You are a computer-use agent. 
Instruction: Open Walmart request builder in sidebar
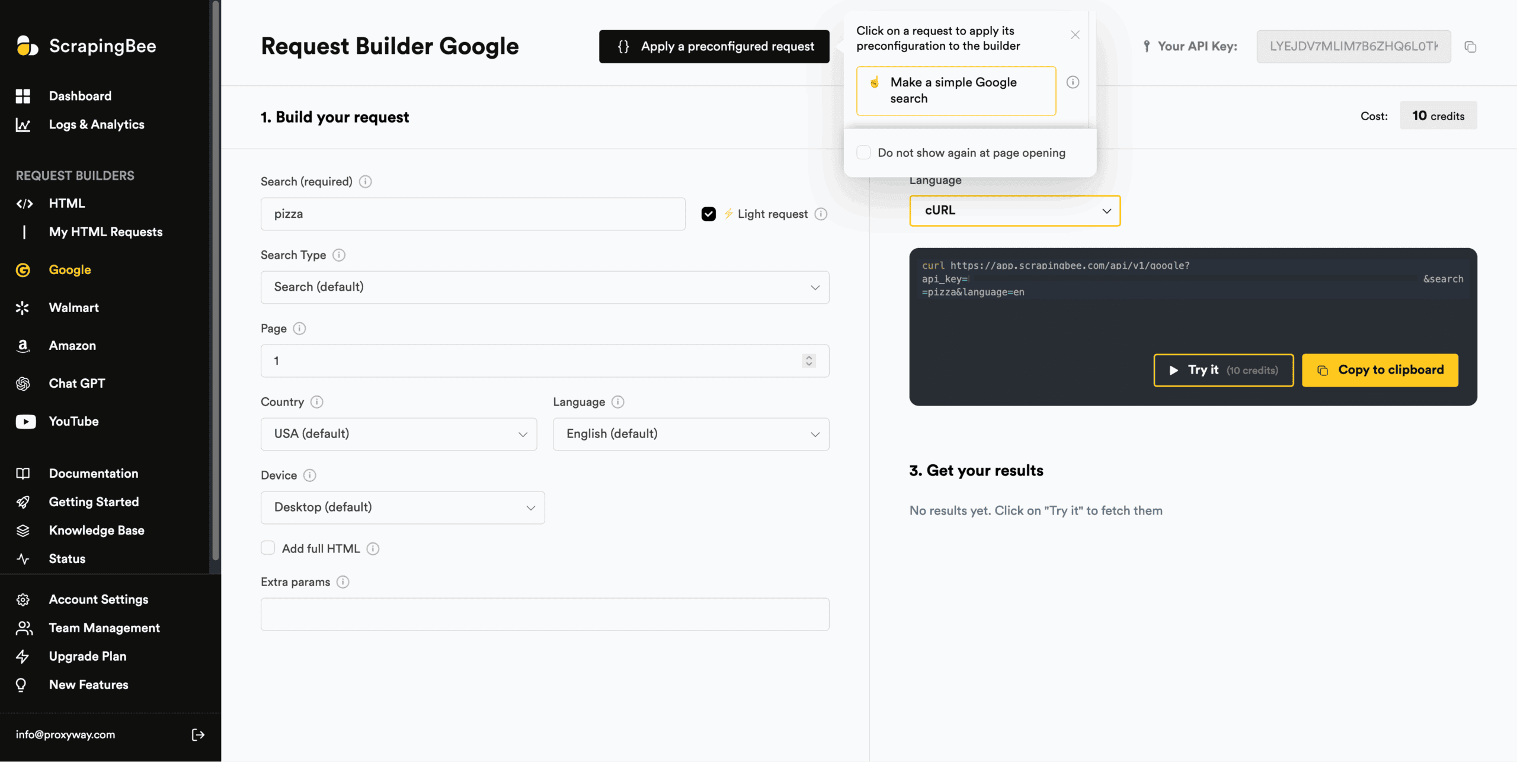[x=73, y=308]
